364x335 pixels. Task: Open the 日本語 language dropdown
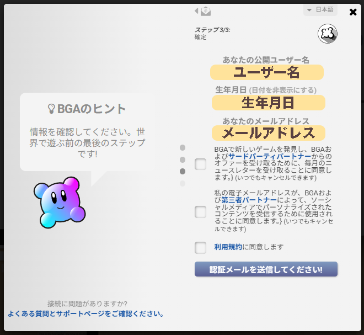(x=320, y=10)
